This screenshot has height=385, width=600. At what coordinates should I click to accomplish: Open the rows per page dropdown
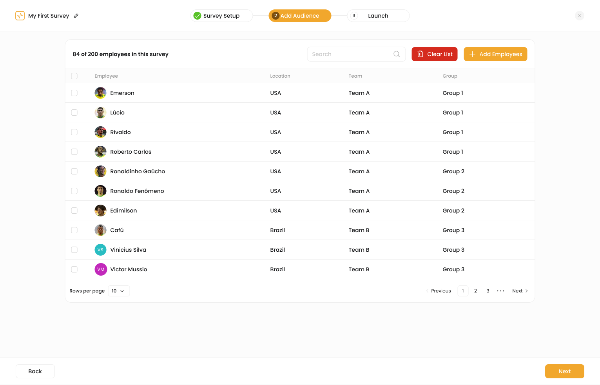[119, 291]
